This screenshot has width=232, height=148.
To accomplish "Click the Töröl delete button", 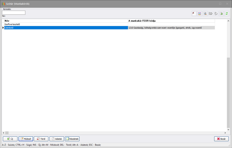I will 41,139.
